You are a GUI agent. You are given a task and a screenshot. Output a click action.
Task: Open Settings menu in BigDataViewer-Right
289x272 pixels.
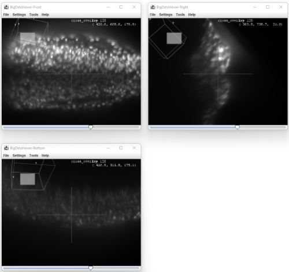[166, 14]
